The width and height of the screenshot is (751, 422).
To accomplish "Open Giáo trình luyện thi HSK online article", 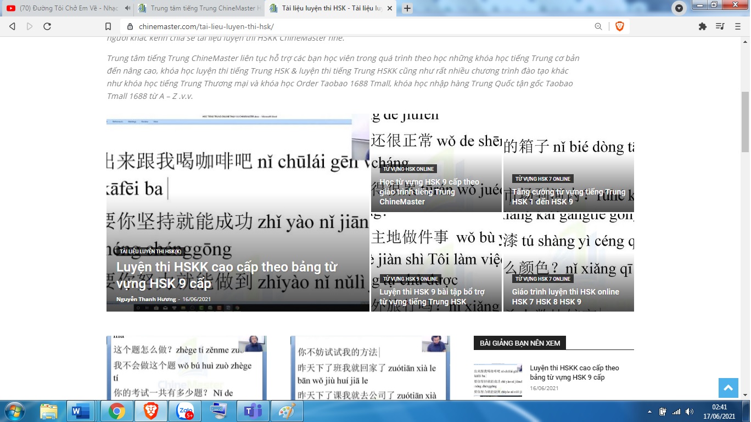I will [x=565, y=297].
